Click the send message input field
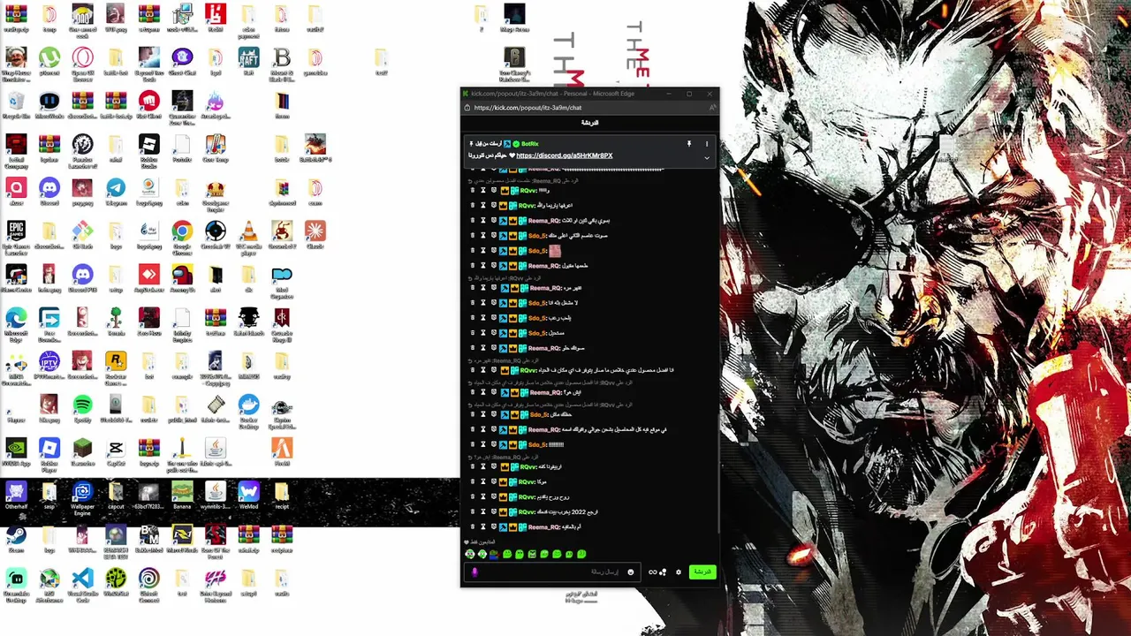1131x636 pixels. [553, 572]
